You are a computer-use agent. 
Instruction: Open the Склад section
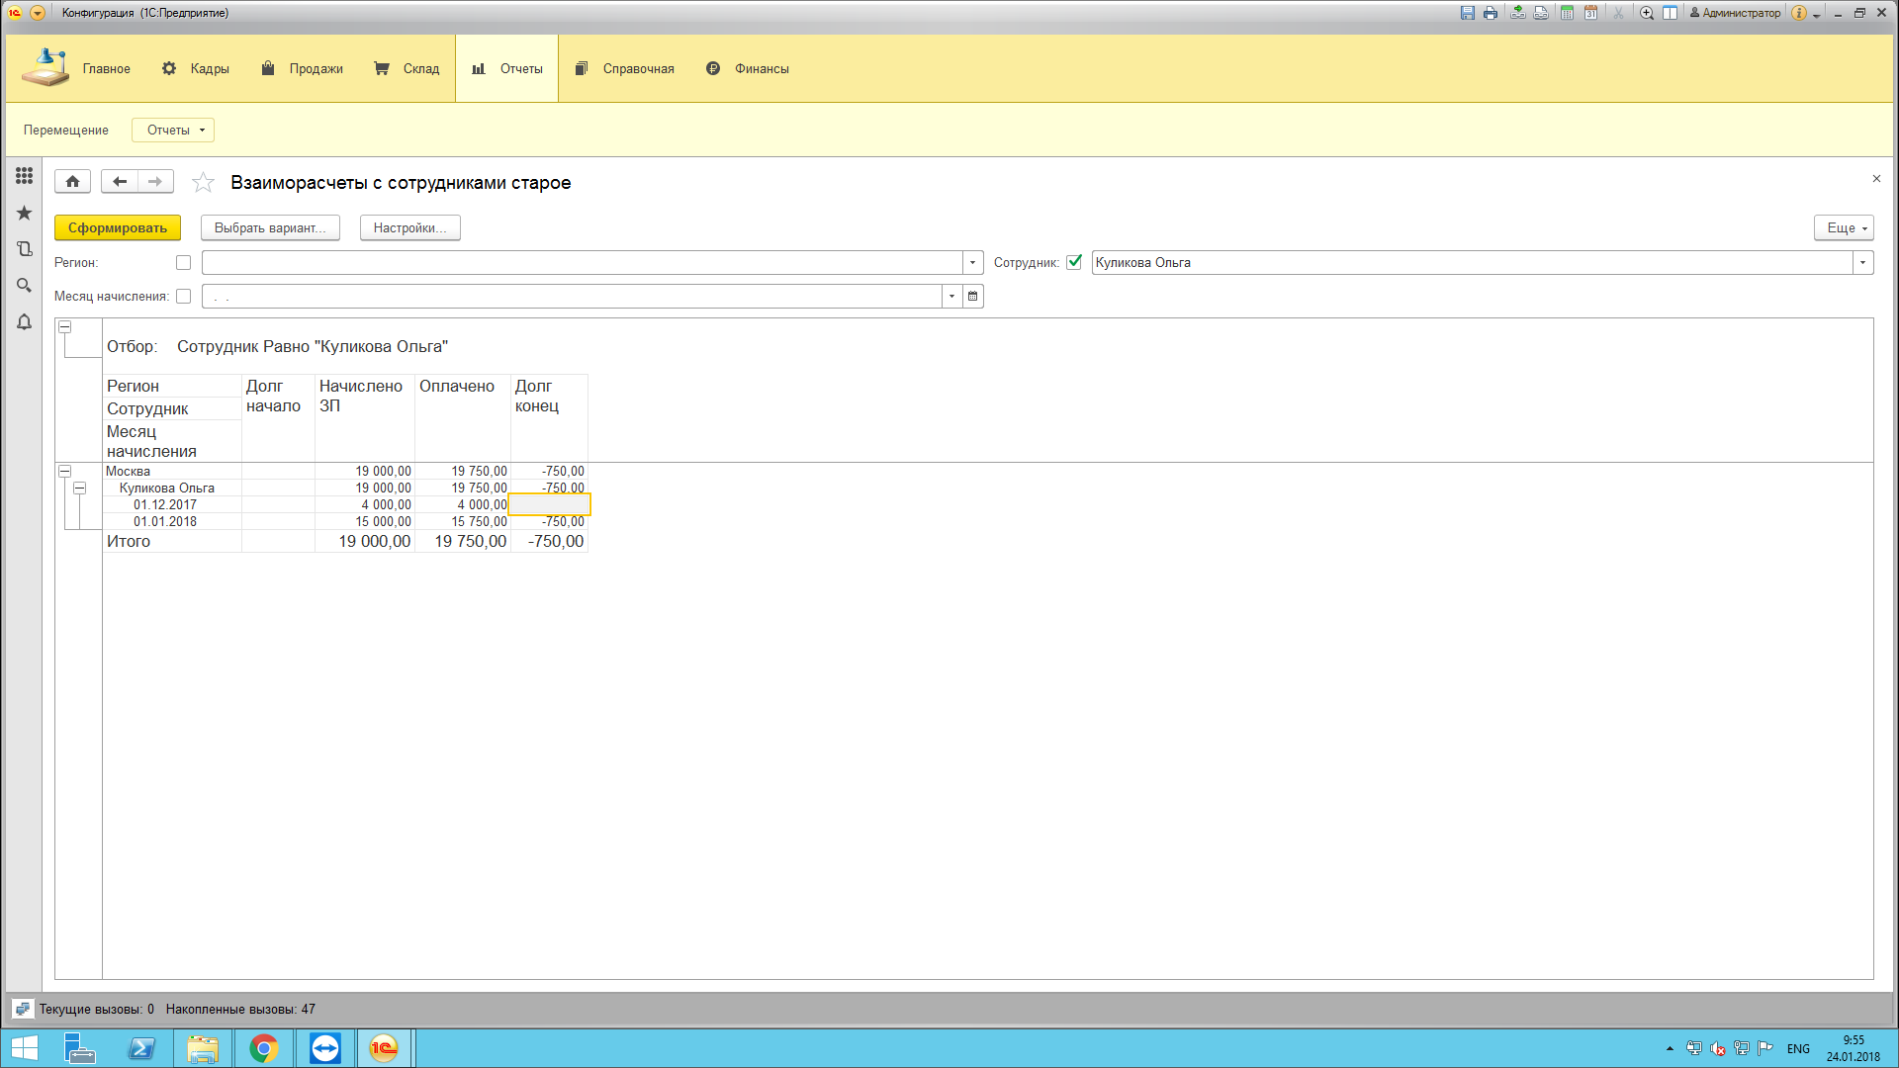pyautogui.click(x=407, y=69)
